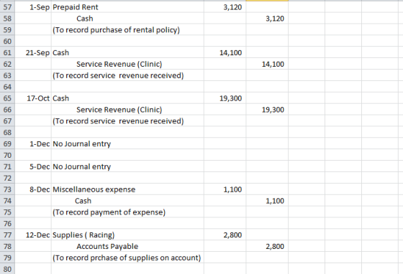Image resolution: width=403 pixels, height=274 pixels.
Task: Click the 17-Oct date cell
Action: [x=33, y=98]
